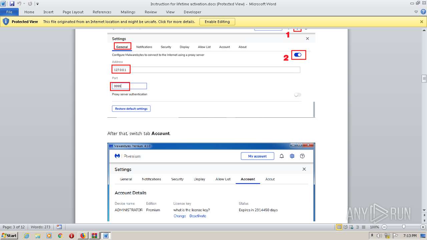
Task: Click the zoom slider handle
Action: (404, 227)
